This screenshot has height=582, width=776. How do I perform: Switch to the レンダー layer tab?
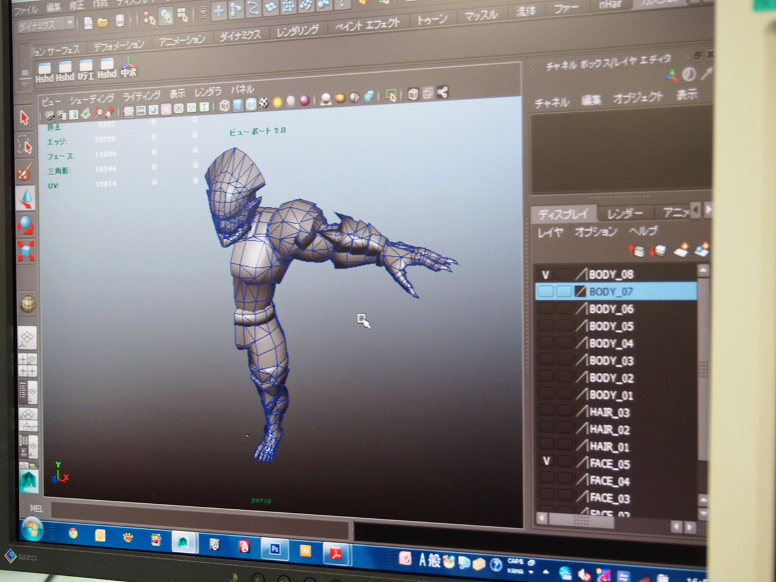(x=625, y=213)
